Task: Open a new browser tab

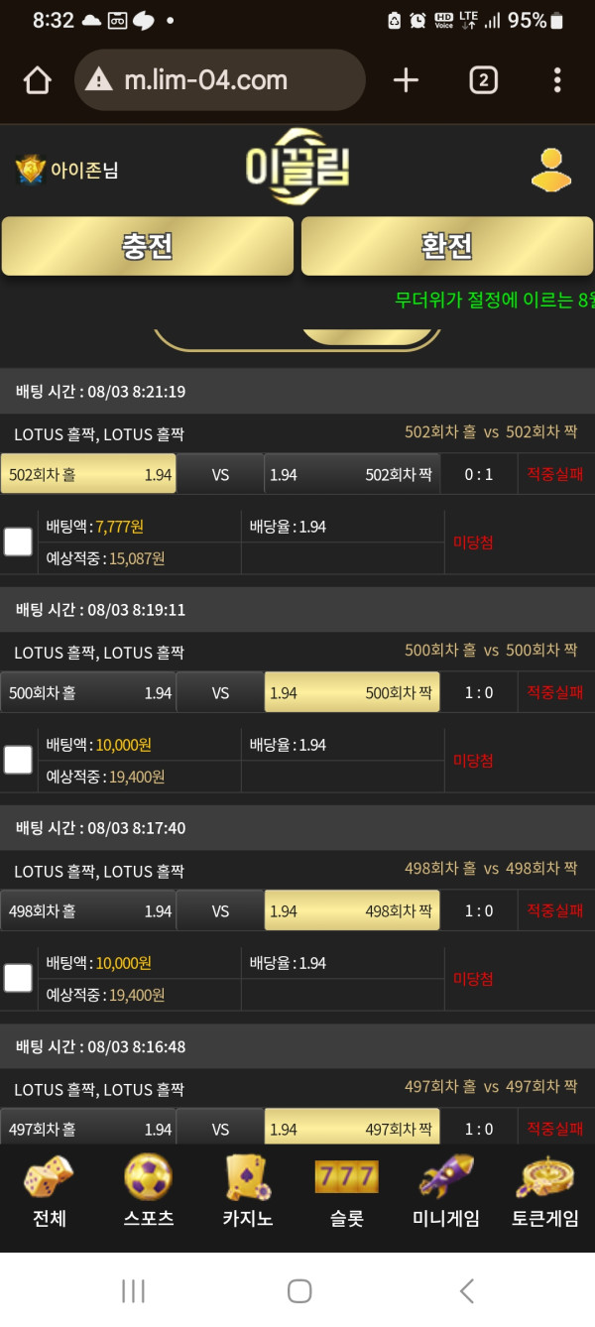Action: tap(406, 80)
